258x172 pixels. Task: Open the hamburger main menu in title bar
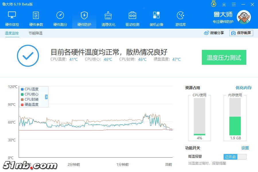click(234, 4)
